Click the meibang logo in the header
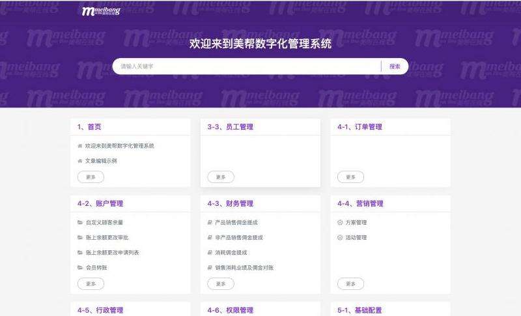 100,11
